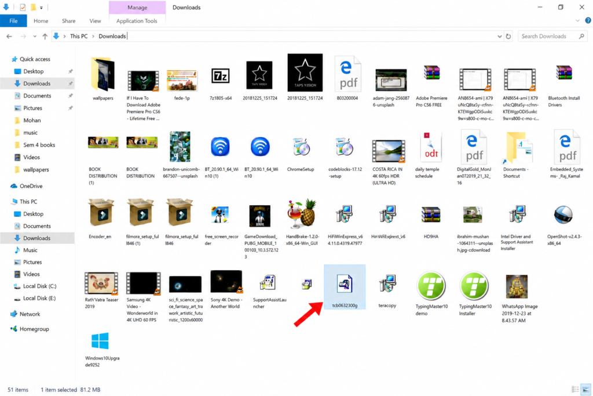The width and height of the screenshot is (593, 396).
Task: Select the tcb0632300g file
Action: (x=345, y=287)
